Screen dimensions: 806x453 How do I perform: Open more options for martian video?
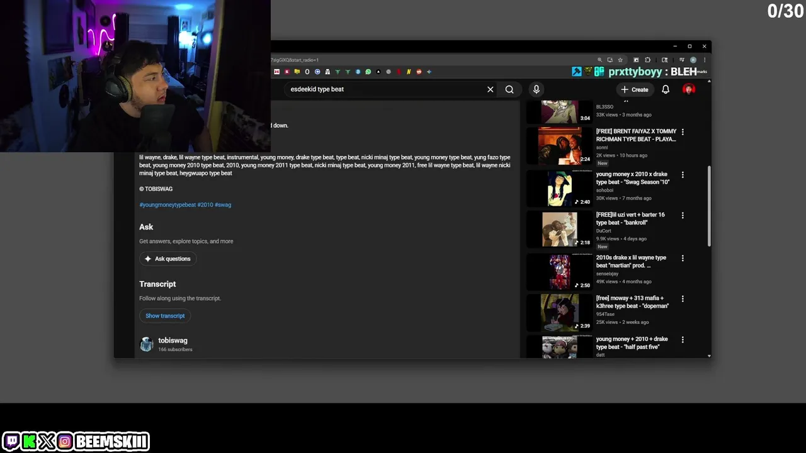coord(683,259)
